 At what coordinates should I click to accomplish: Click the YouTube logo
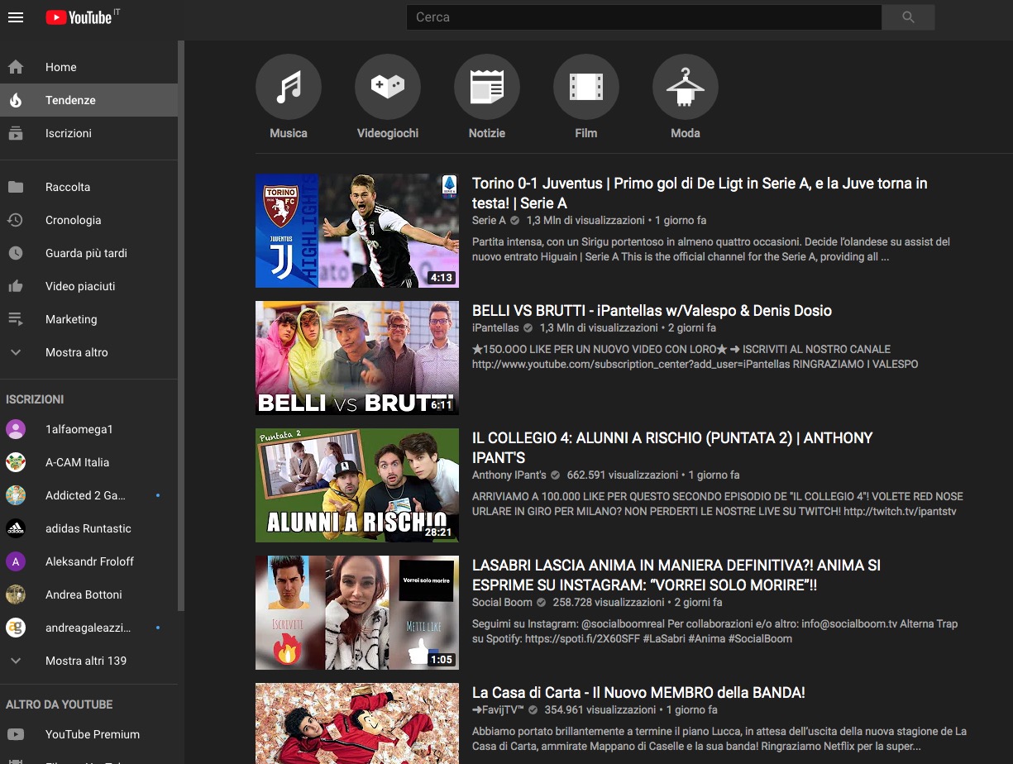(x=79, y=17)
